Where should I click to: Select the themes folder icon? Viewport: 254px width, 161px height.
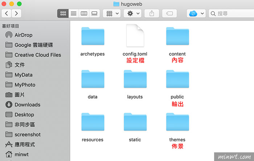177,122
